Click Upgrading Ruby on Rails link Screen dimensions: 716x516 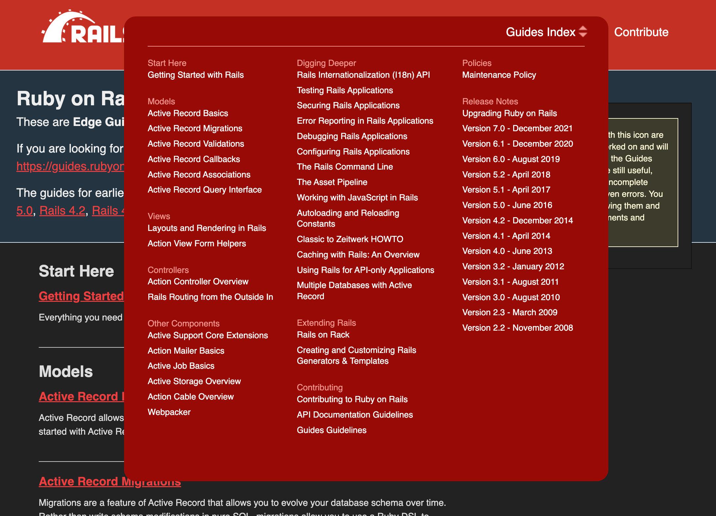509,113
